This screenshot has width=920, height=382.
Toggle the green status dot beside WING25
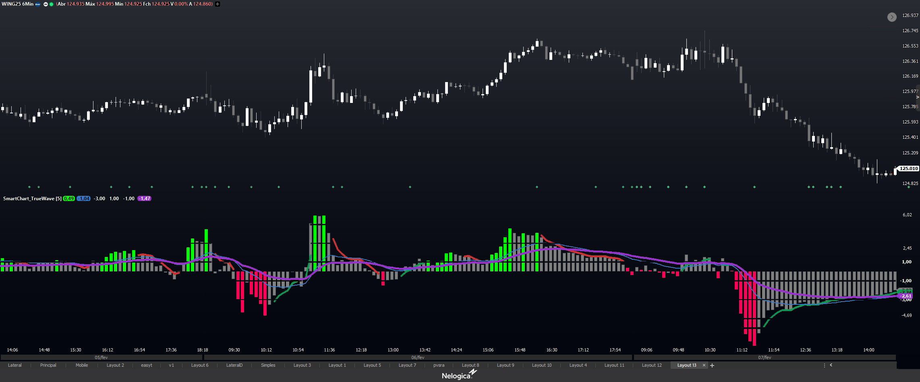pyautogui.click(x=52, y=4)
